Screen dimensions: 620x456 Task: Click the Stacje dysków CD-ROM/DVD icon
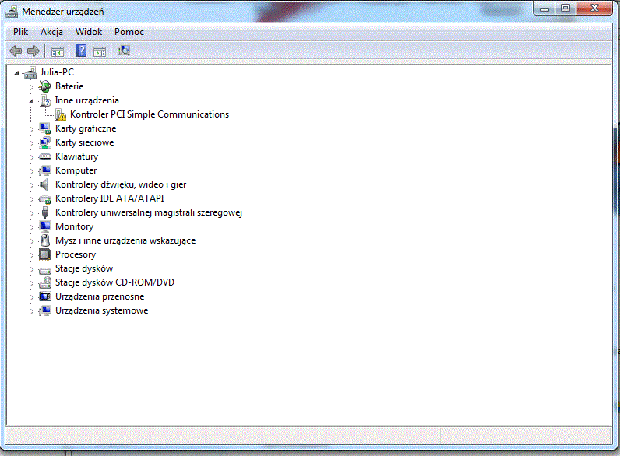pyautogui.click(x=45, y=282)
